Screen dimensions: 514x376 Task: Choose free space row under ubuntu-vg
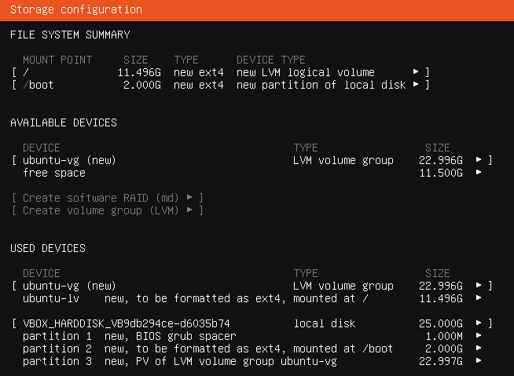click(252, 173)
